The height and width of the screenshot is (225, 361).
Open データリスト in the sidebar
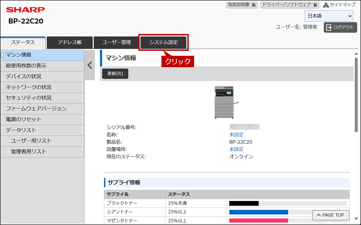pyautogui.click(x=42, y=130)
